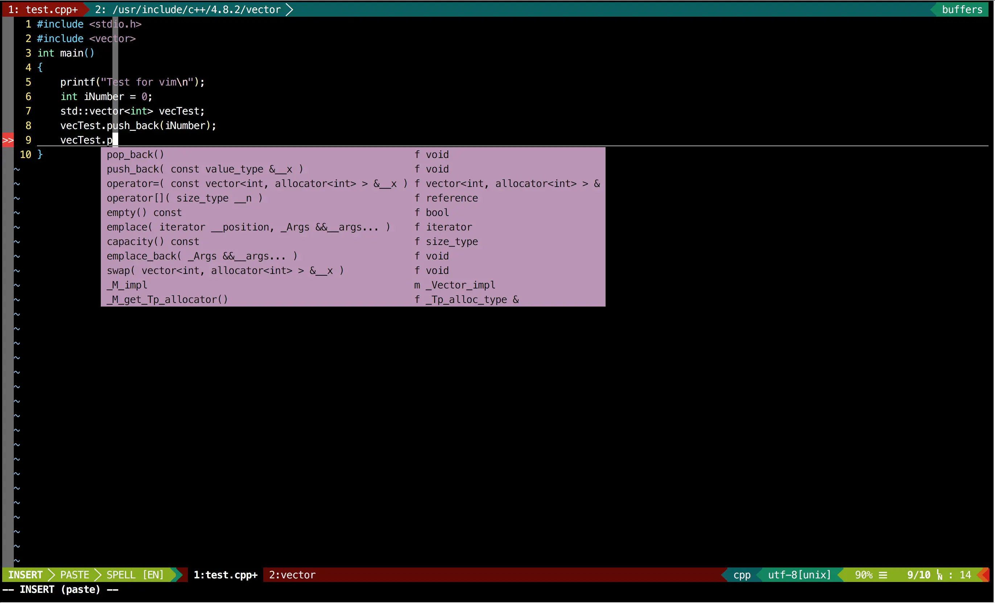This screenshot has height=603, width=995.
Task: Open the /usr/include/c++/4.8.2/vector tab
Action: tap(188, 9)
